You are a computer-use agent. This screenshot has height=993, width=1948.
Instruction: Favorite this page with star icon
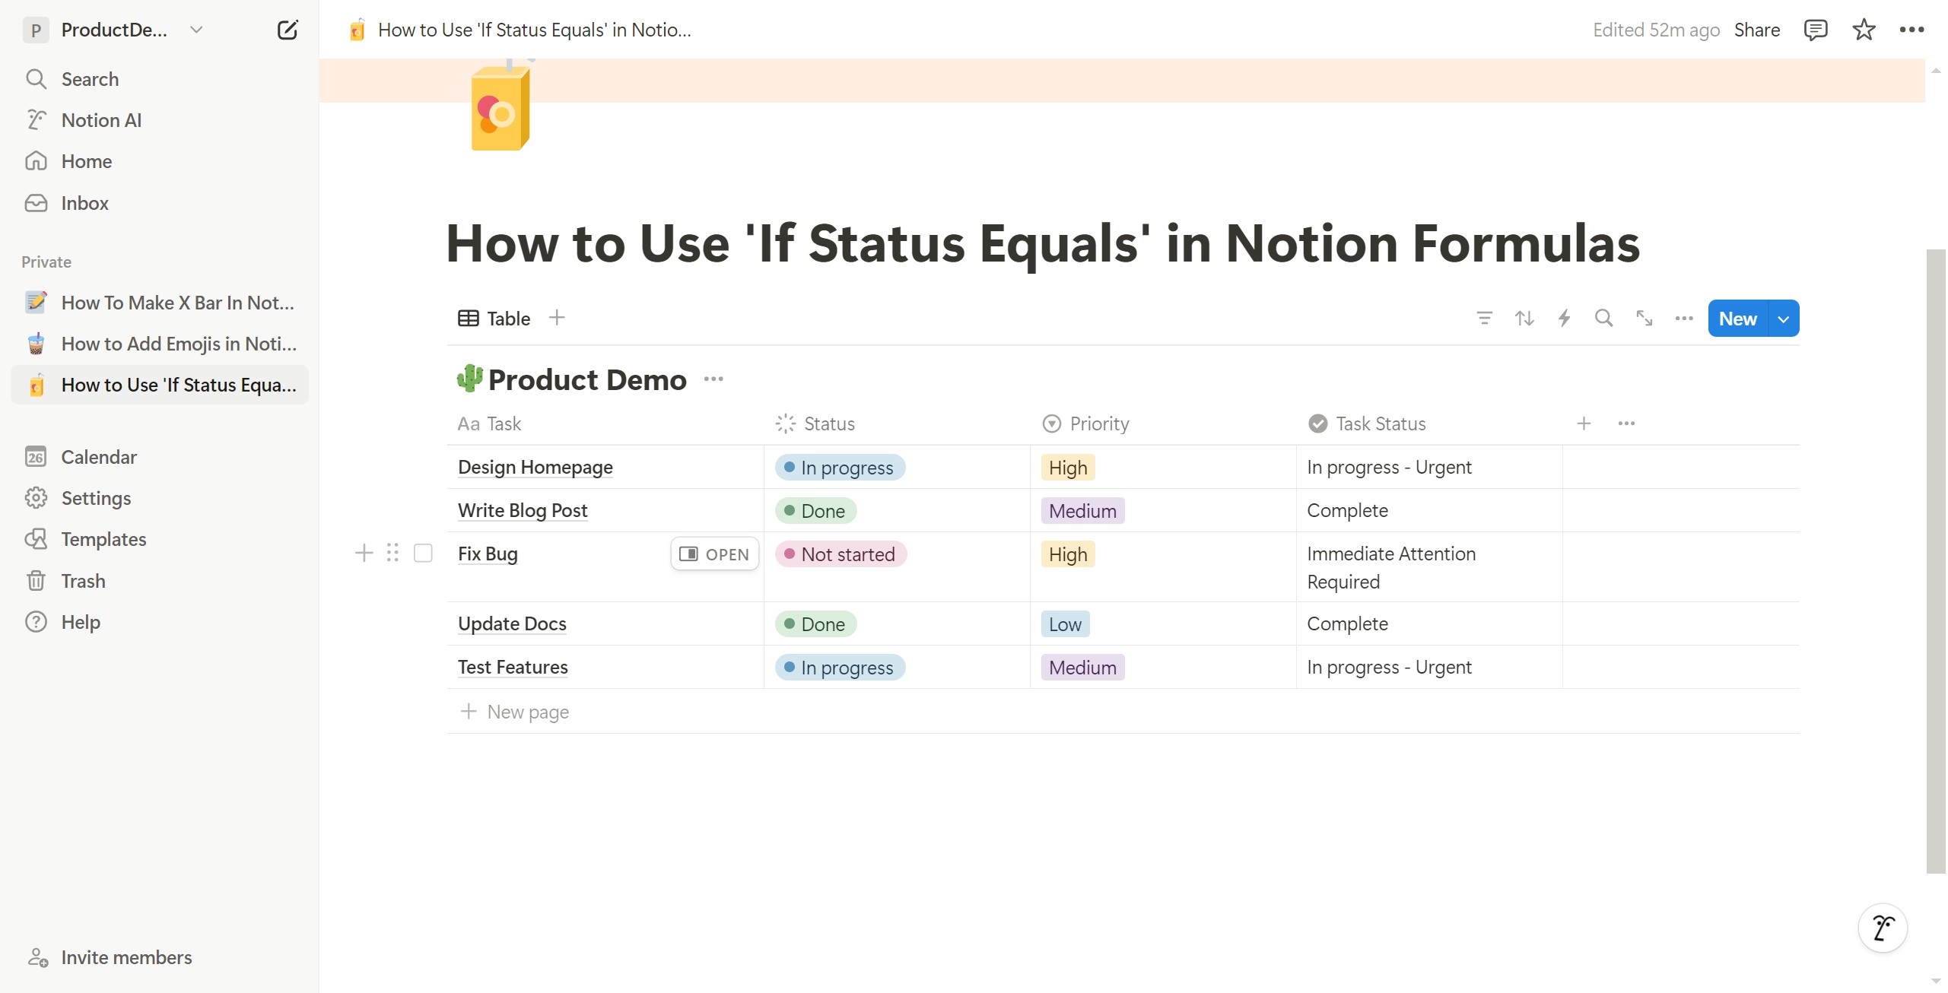[1864, 30]
